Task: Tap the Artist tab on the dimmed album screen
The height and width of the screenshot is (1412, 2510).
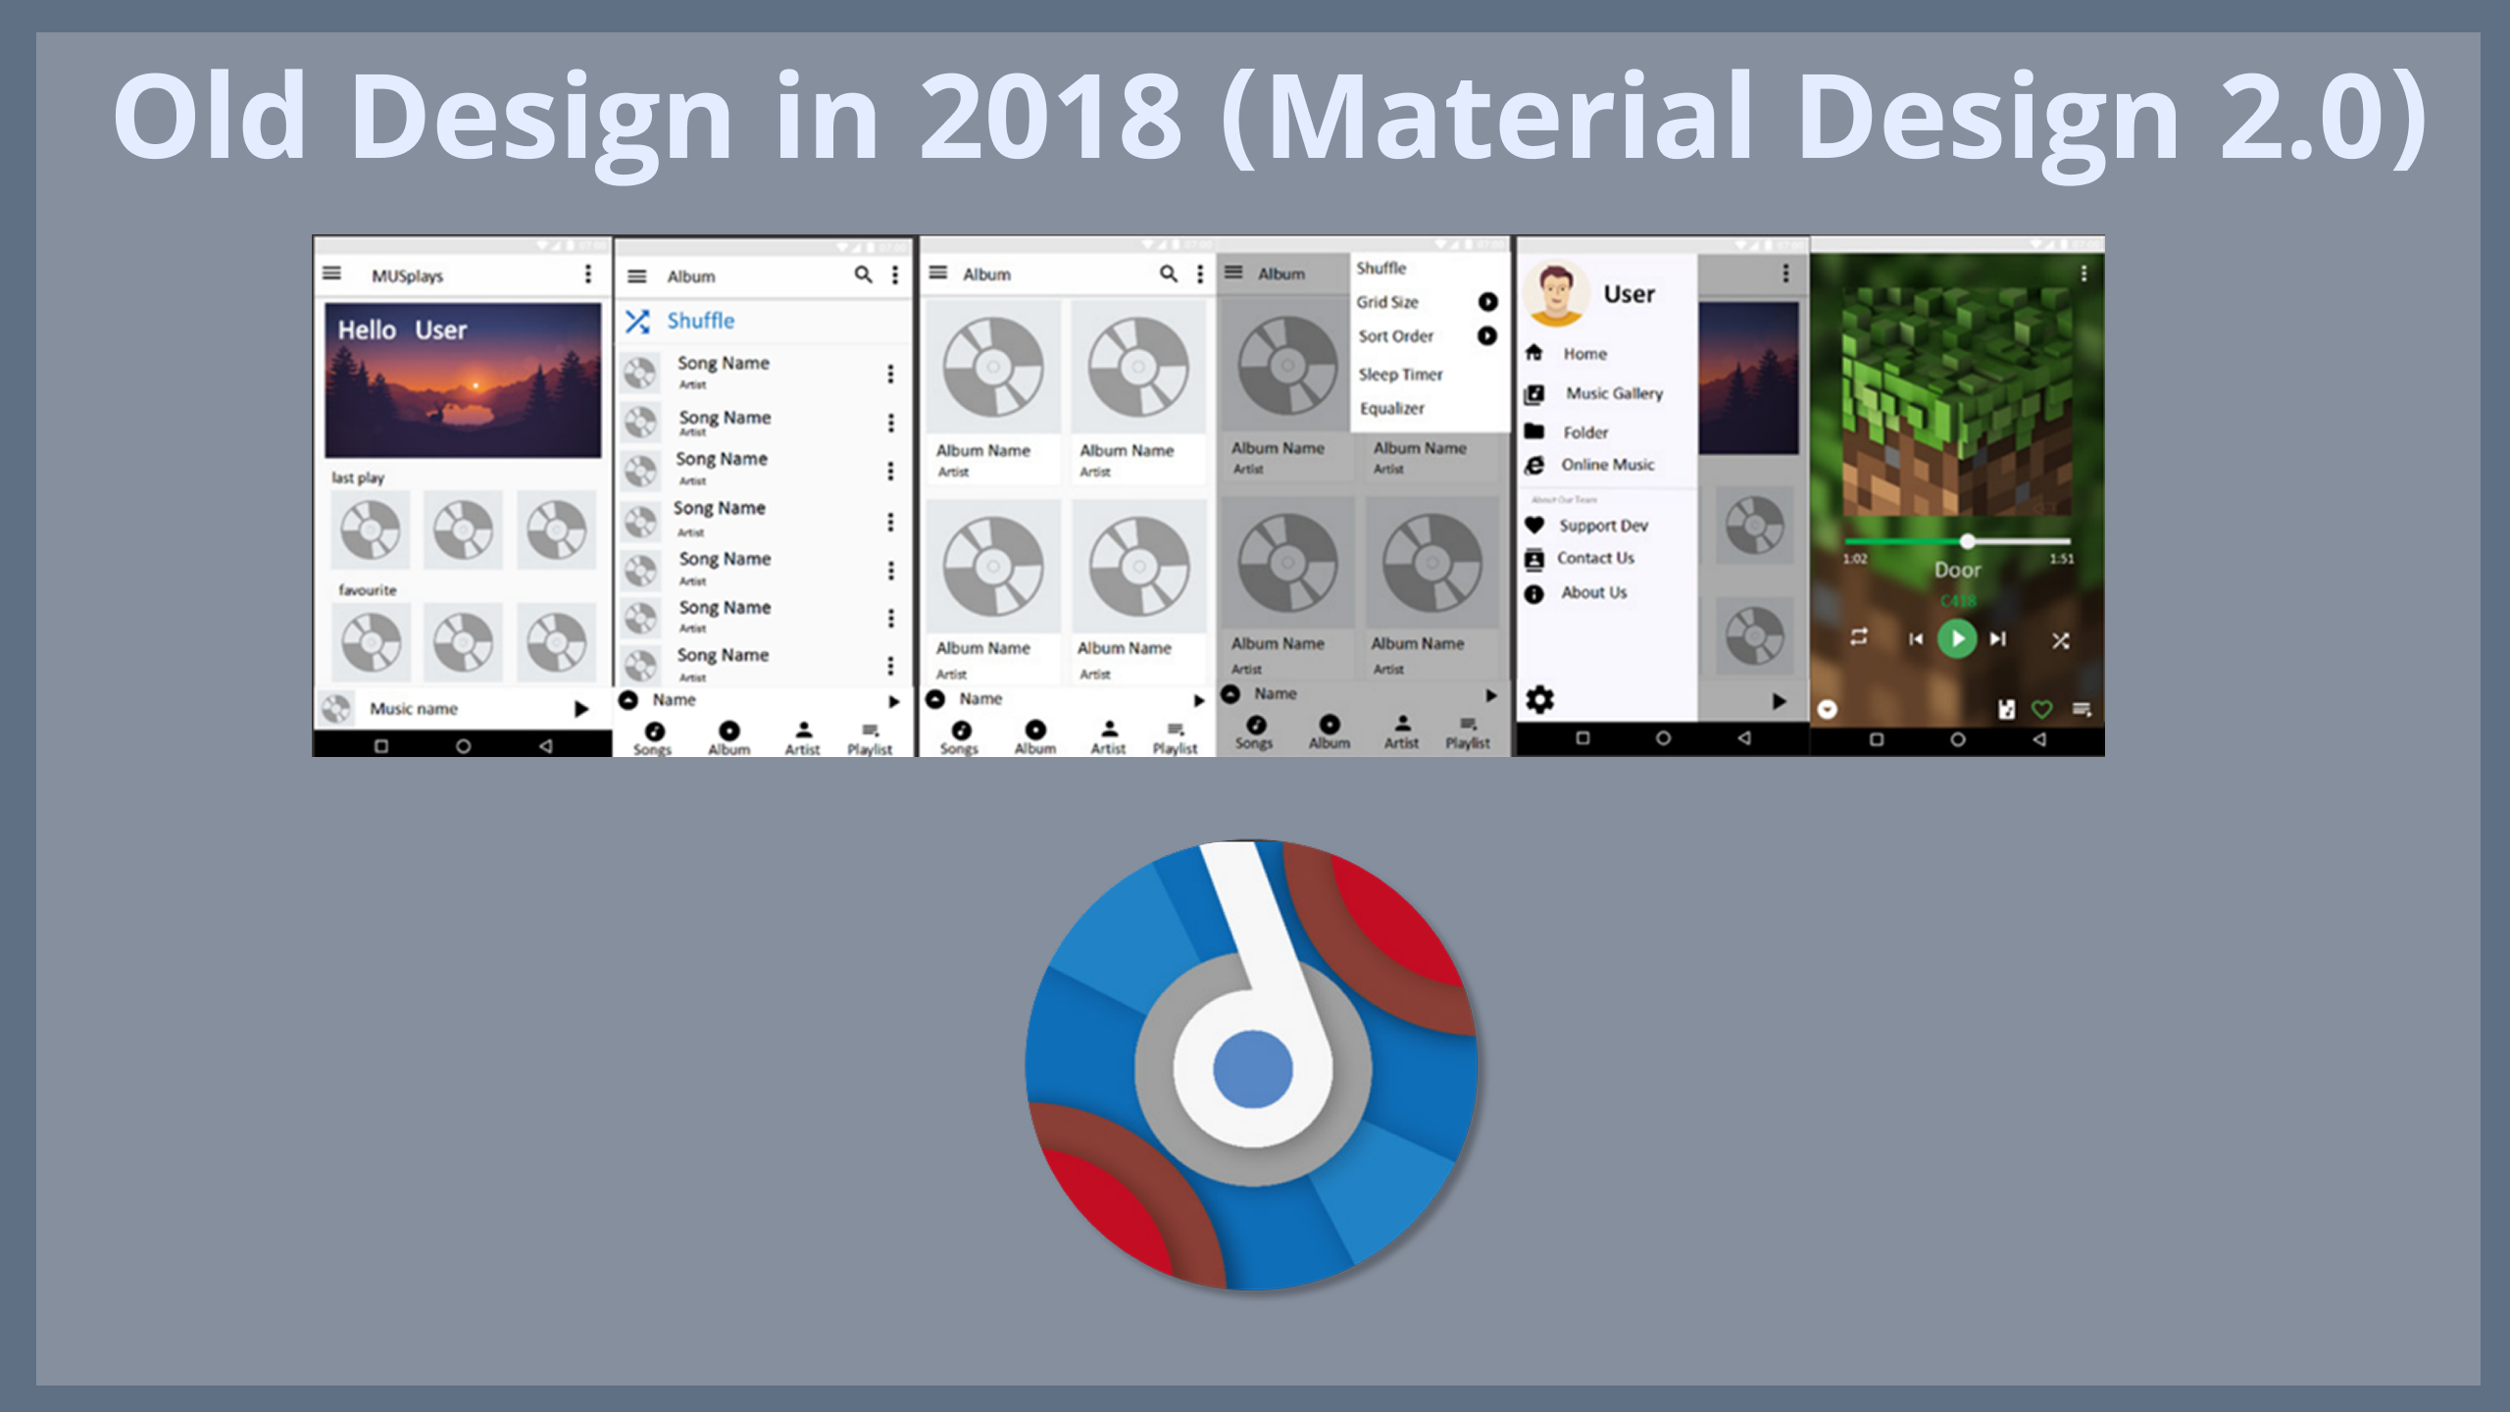Action: (x=1402, y=732)
